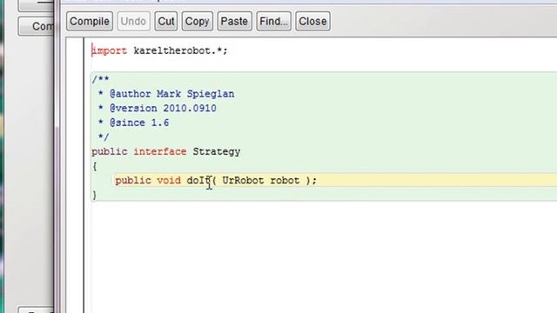Click the opening brace of interface
This screenshot has width=557, height=313.
[95, 166]
